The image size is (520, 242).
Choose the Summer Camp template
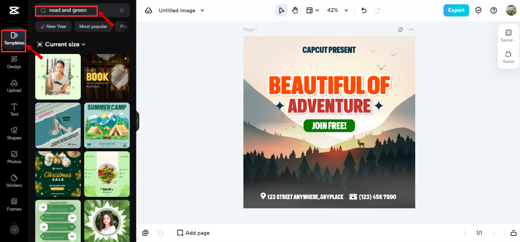tap(107, 125)
